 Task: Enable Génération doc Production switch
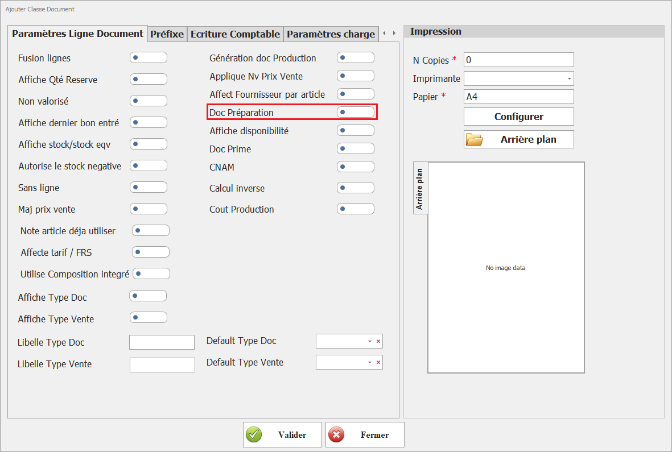click(x=355, y=57)
